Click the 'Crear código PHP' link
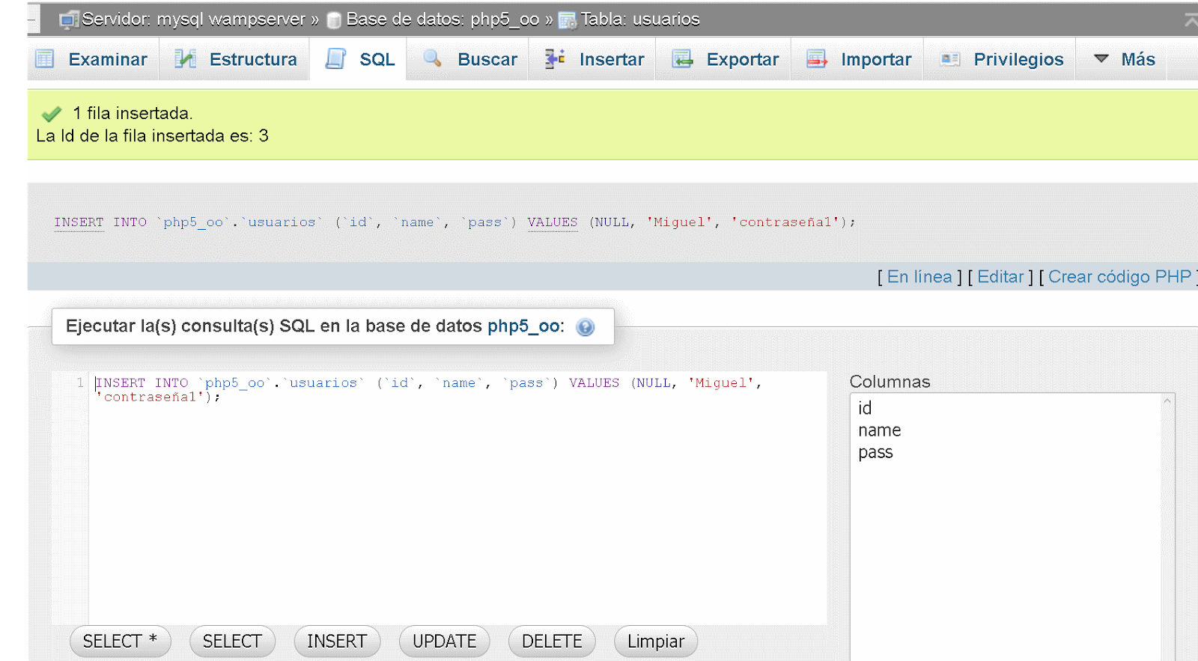Image resolution: width=1198 pixels, height=661 pixels. [x=1119, y=277]
